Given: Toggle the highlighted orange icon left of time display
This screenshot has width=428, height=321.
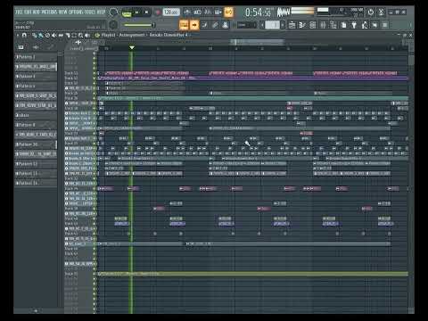Looking at the screenshot, I should coord(228,12).
